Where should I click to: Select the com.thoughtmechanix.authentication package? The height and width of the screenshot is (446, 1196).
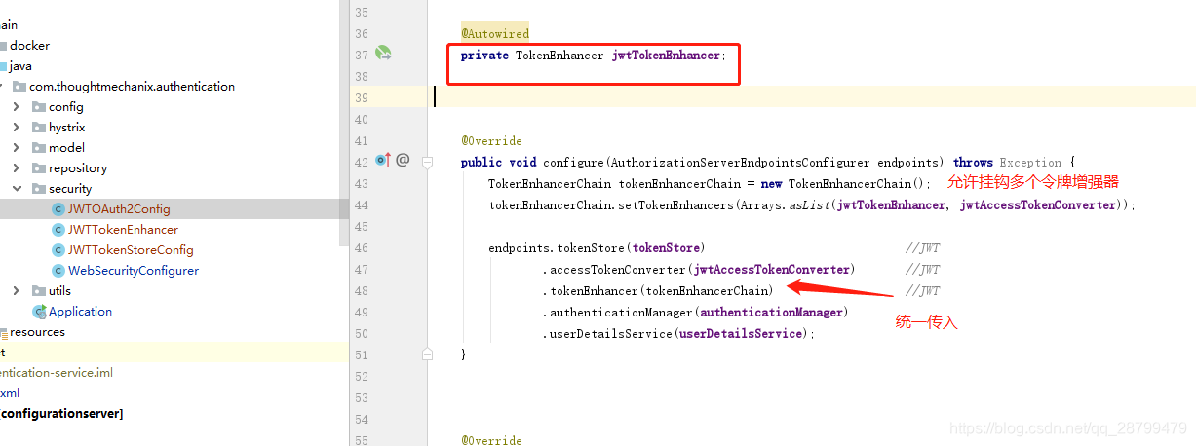click(132, 87)
